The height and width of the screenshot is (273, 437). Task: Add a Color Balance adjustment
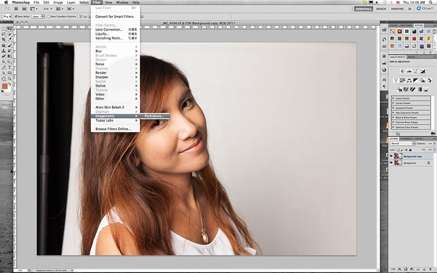coord(409,80)
